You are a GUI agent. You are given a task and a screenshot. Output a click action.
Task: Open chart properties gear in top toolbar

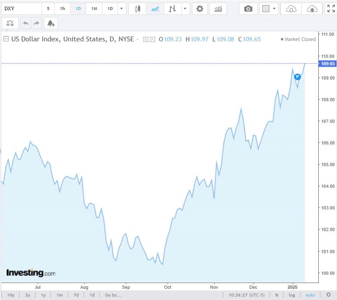click(200, 9)
